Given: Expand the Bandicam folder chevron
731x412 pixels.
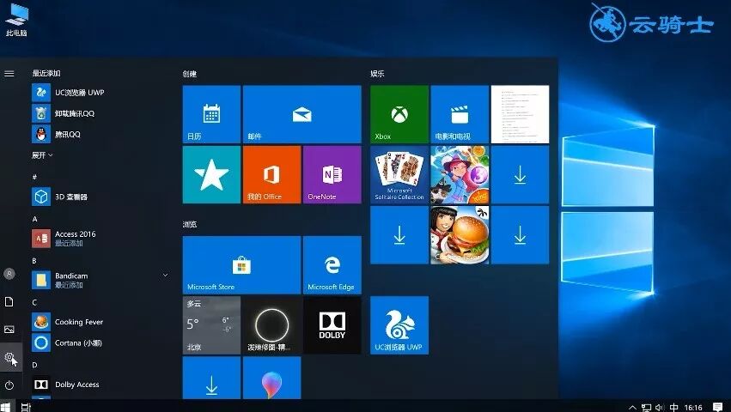Looking at the screenshot, I should 165,276.
